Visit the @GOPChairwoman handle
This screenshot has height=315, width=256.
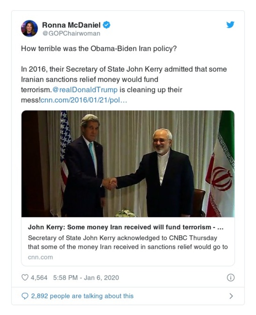coord(71,33)
